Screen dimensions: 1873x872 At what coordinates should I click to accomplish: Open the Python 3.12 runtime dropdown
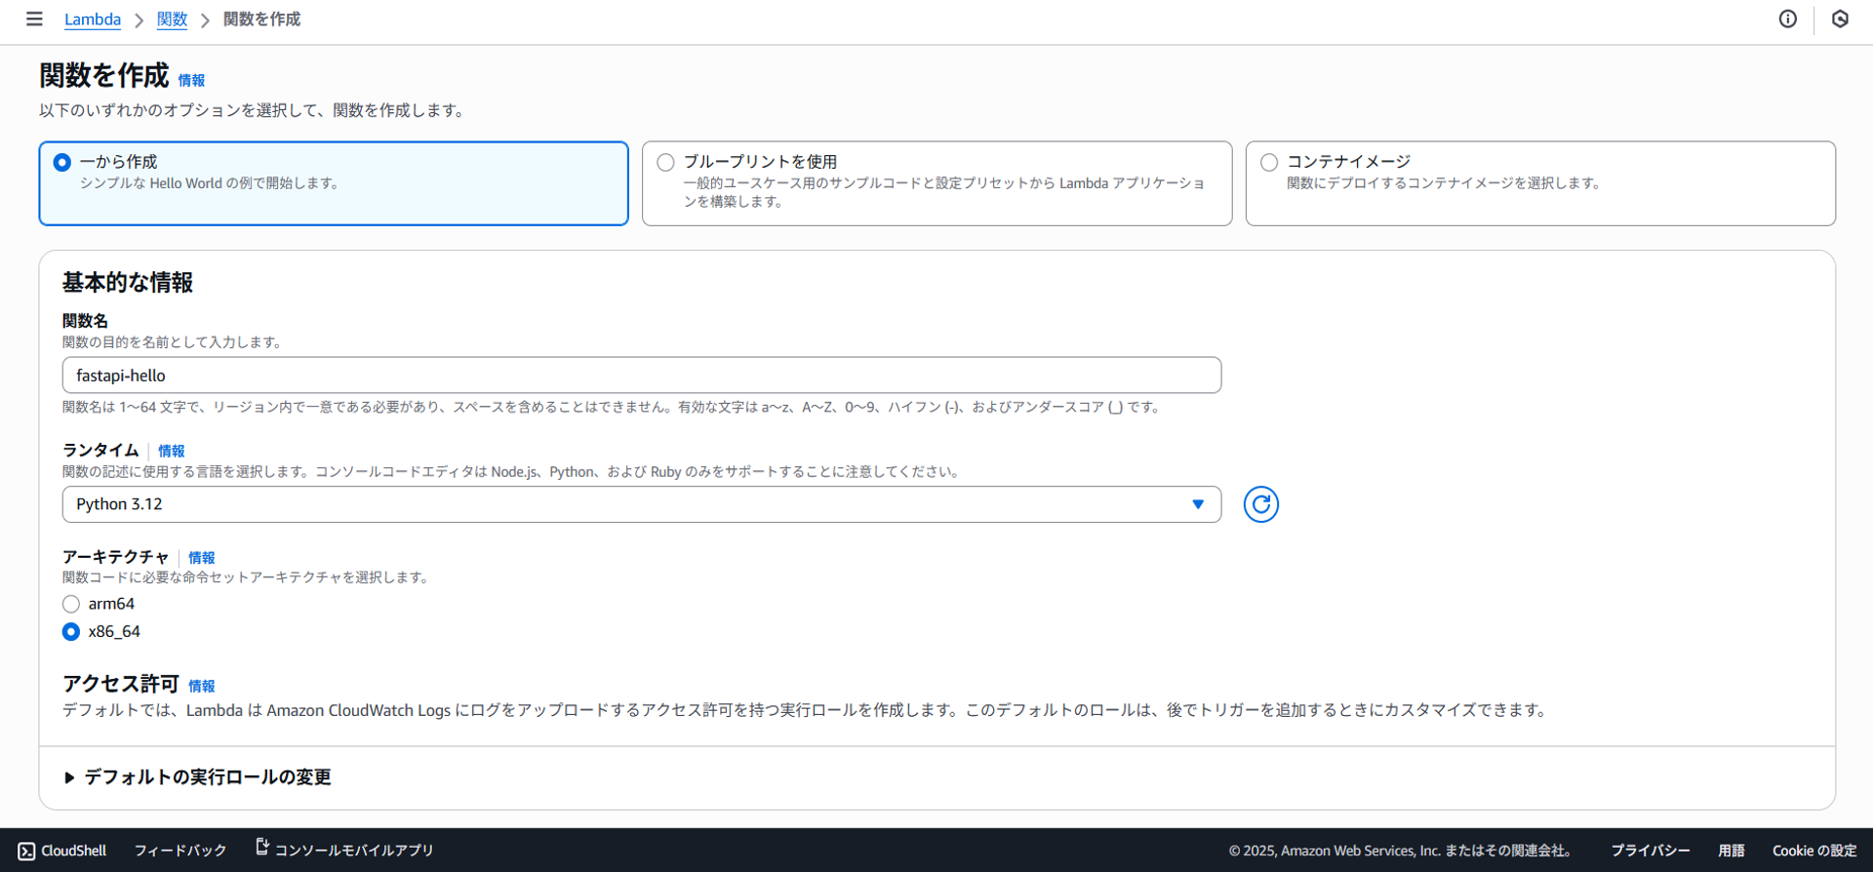click(x=641, y=504)
